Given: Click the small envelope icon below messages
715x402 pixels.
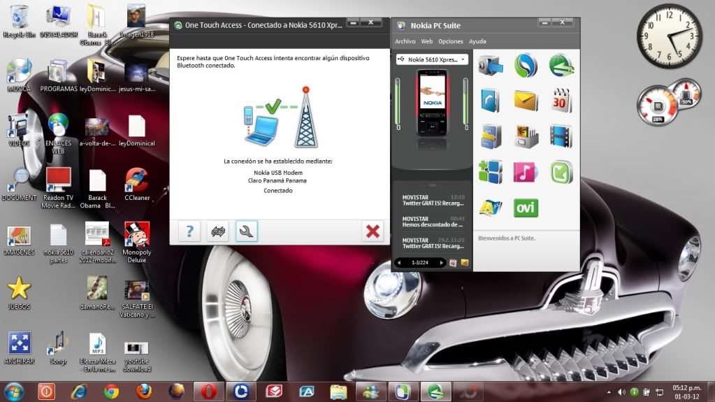Looking at the screenshot, I should point(465,262).
